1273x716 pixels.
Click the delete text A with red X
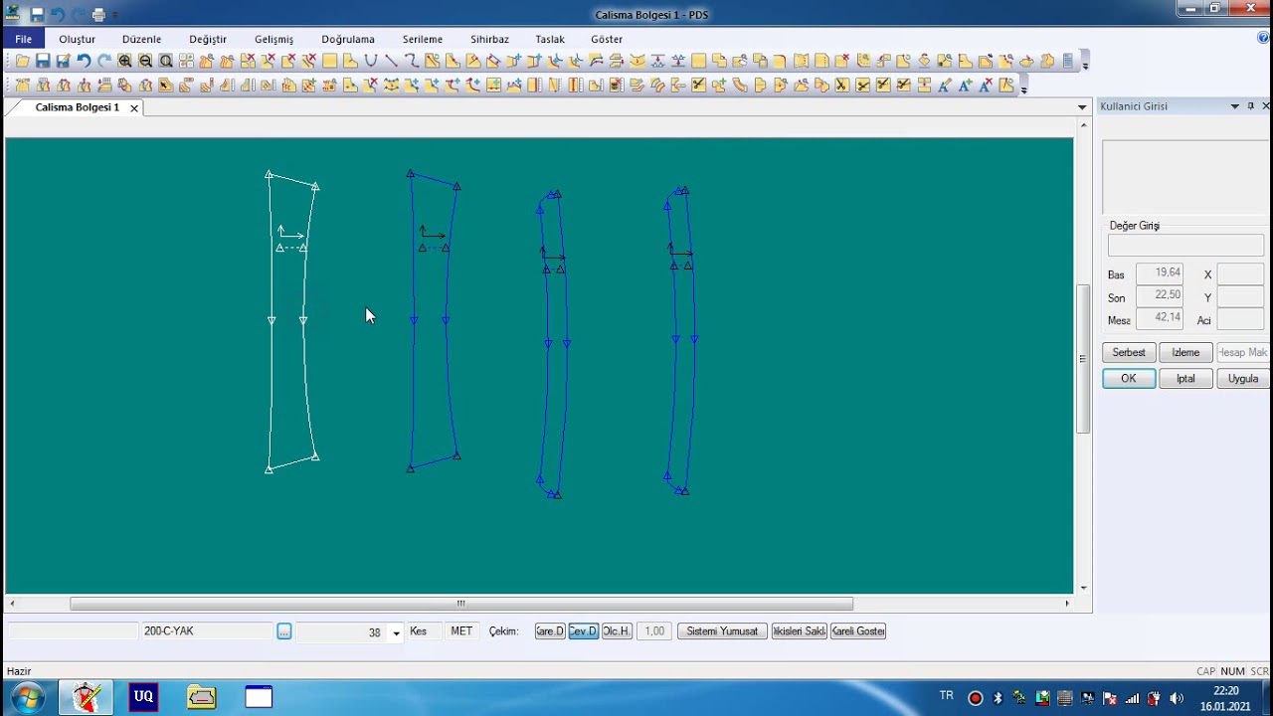point(987,86)
